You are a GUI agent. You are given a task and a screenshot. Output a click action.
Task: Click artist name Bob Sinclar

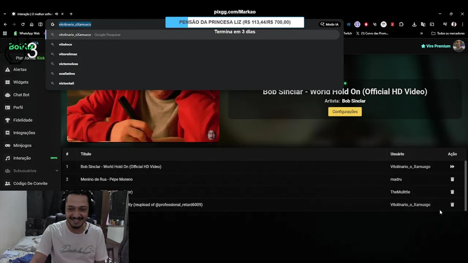click(354, 101)
